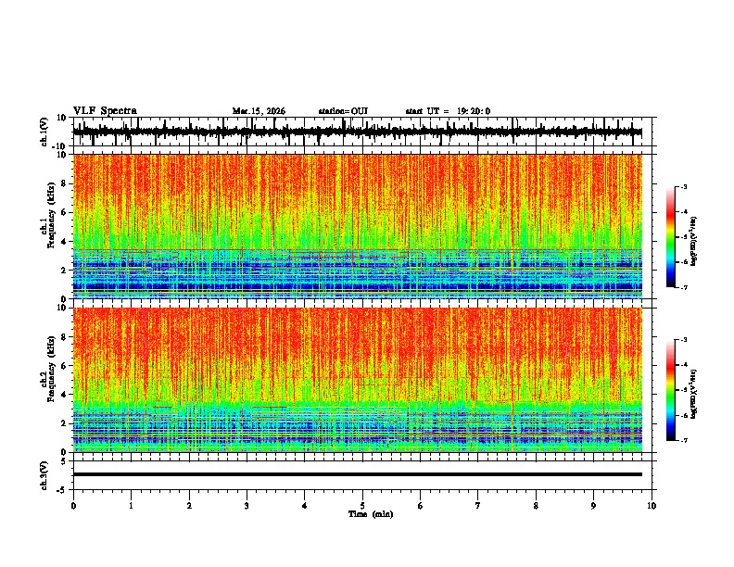734x567 pixels.
Task: Click the ch.2 color scale bar
Action: click(x=671, y=390)
